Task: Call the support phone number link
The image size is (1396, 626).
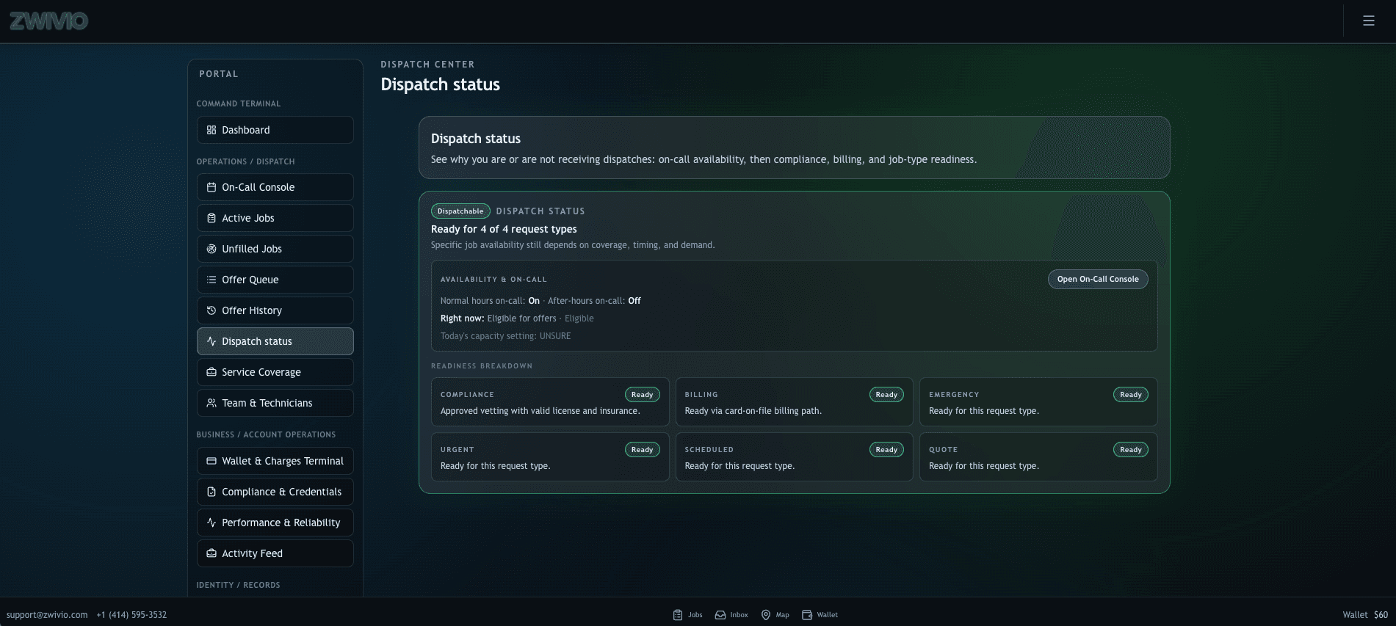Action: (131, 615)
